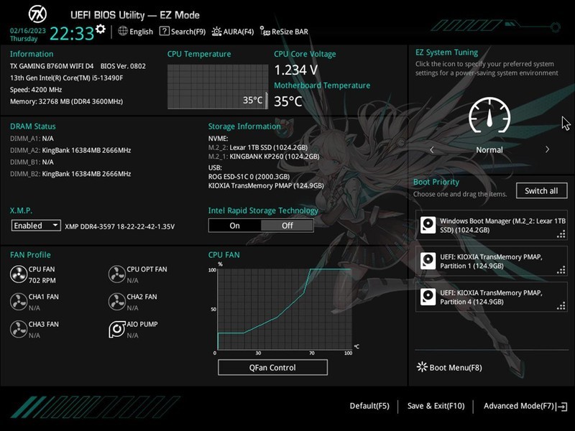
Task: Open ReSize BAR menu item
Action: [284, 32]
